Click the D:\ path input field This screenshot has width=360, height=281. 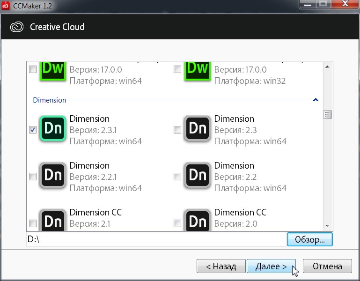[x=156, y=239]
